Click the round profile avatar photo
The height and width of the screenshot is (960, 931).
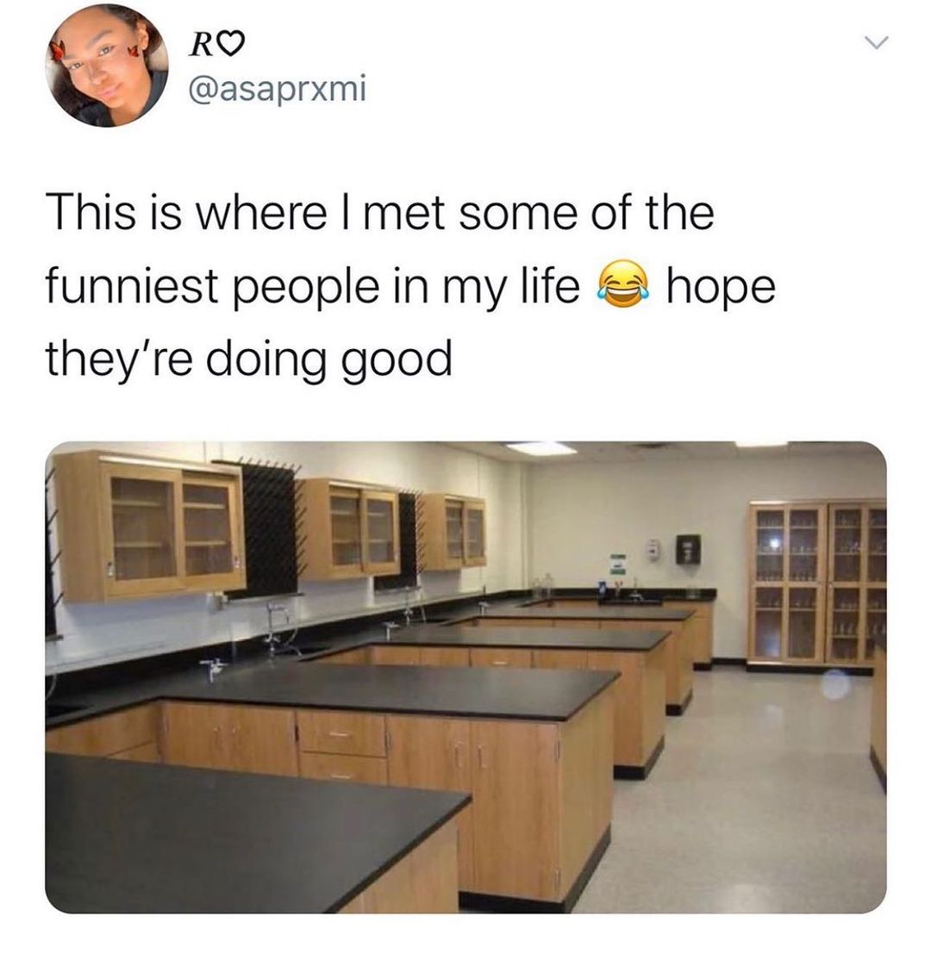[107, 65]
